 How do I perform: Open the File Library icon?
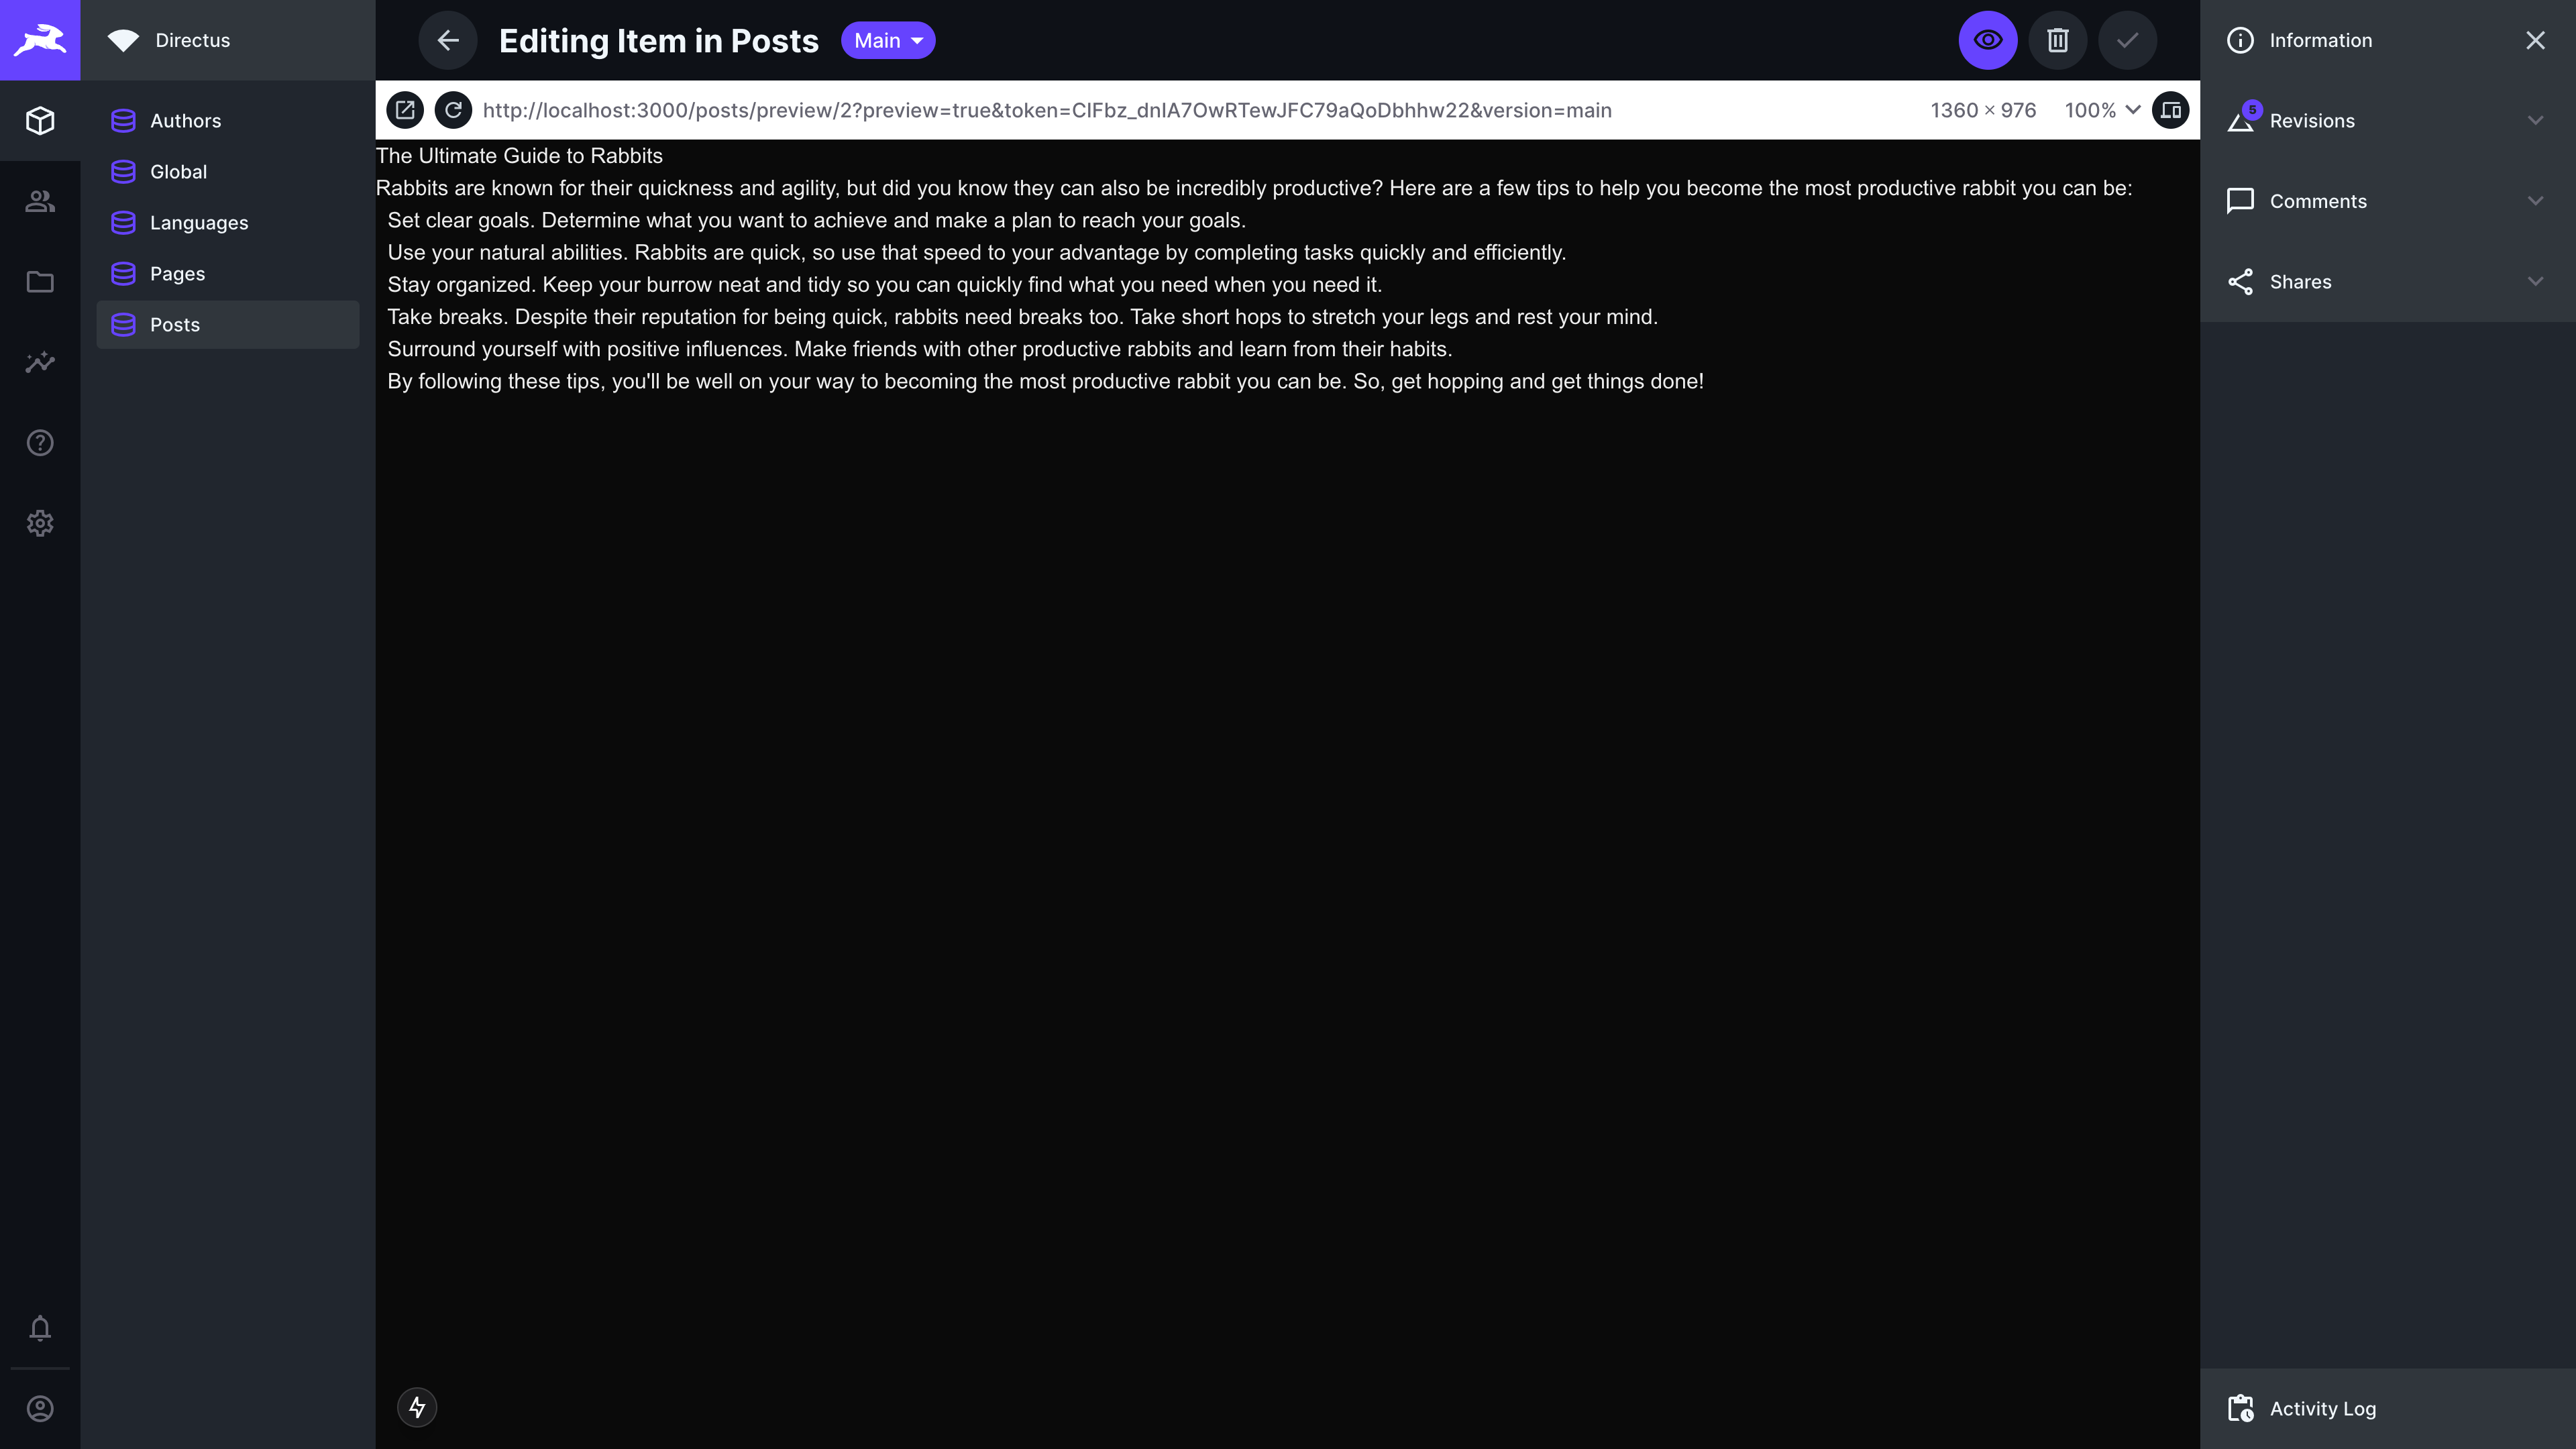click(x=40, y=282)
